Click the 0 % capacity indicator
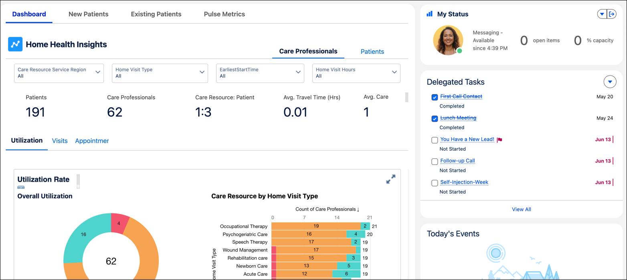627x280 pixels. pos(594,41)
